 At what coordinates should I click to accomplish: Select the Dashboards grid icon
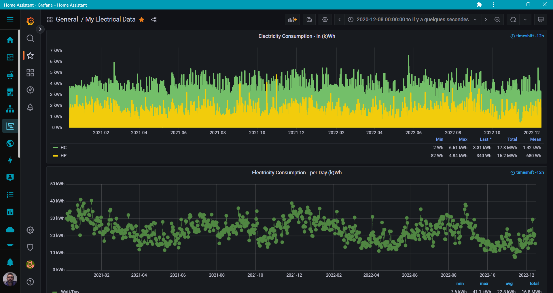pyautogui.click(x=30, y=73)
